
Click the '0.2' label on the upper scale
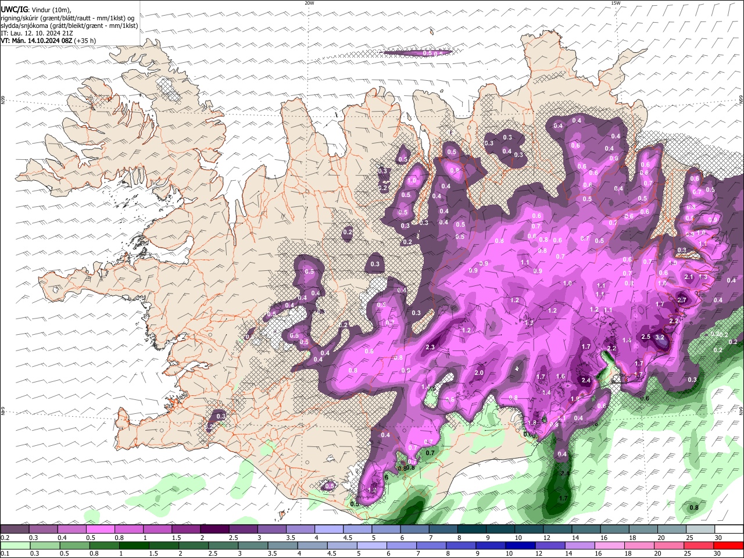[5, 538]
